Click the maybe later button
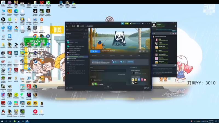 click(131, 62)
